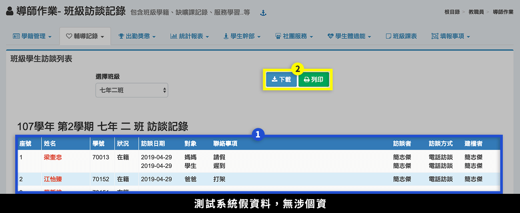Screen dimensions: 520x213
Task: Click the 下載 download button
Action: tap(281, 80)
